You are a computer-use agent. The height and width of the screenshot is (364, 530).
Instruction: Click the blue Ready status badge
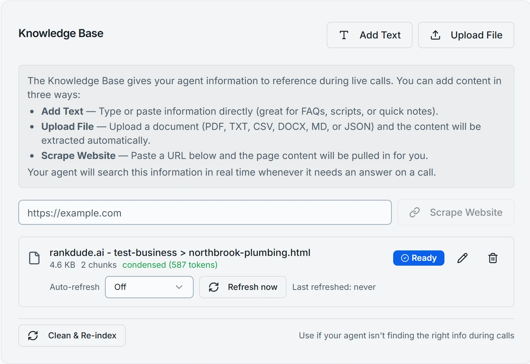tap(418, 258)
